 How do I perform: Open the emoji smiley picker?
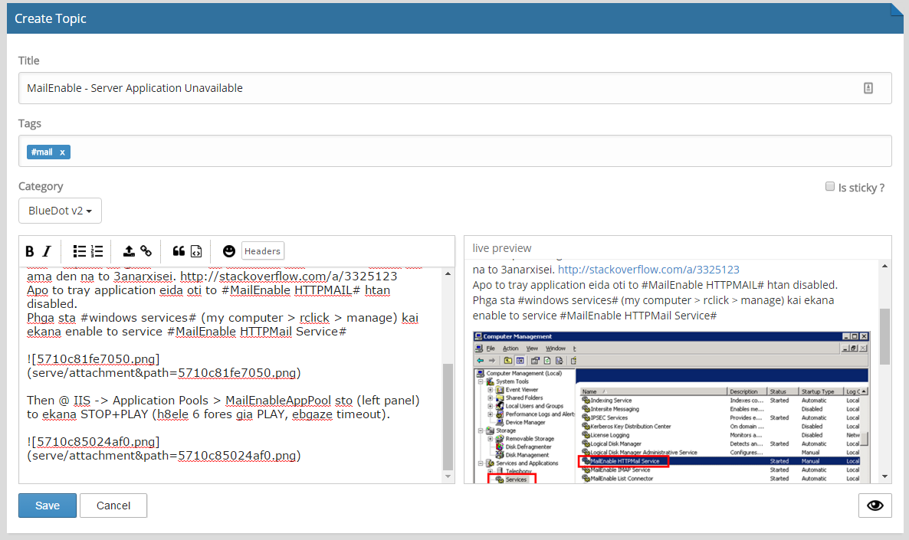click(x=229, y=251)
